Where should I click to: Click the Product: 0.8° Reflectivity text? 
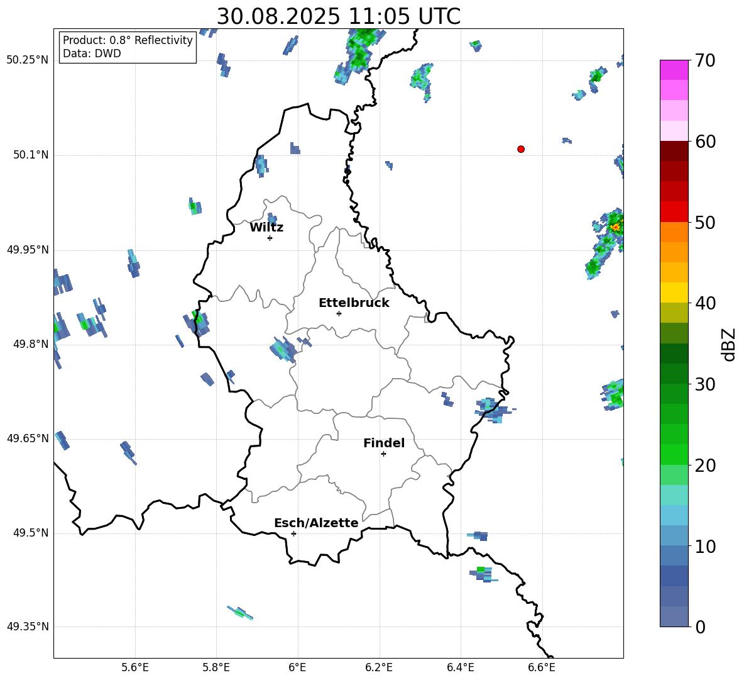coord(128,40)
